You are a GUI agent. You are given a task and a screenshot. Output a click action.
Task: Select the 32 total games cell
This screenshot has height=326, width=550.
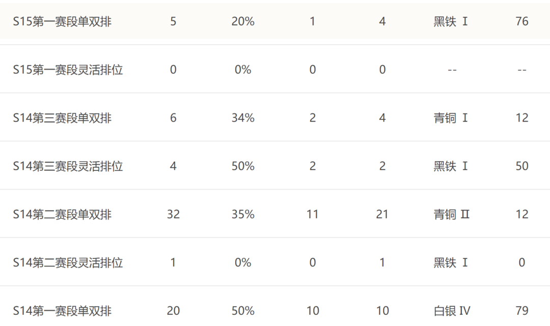(173, 214)
